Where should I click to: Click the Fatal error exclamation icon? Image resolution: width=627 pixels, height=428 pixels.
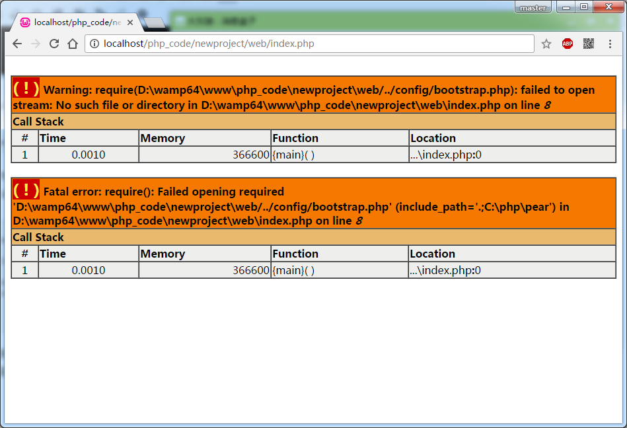pyautogui.click(x=26, y=190)
